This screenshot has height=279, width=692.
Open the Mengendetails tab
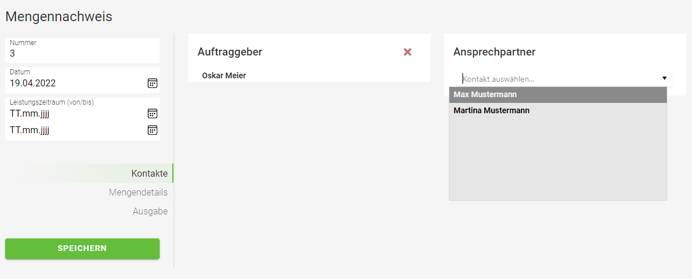138,193
